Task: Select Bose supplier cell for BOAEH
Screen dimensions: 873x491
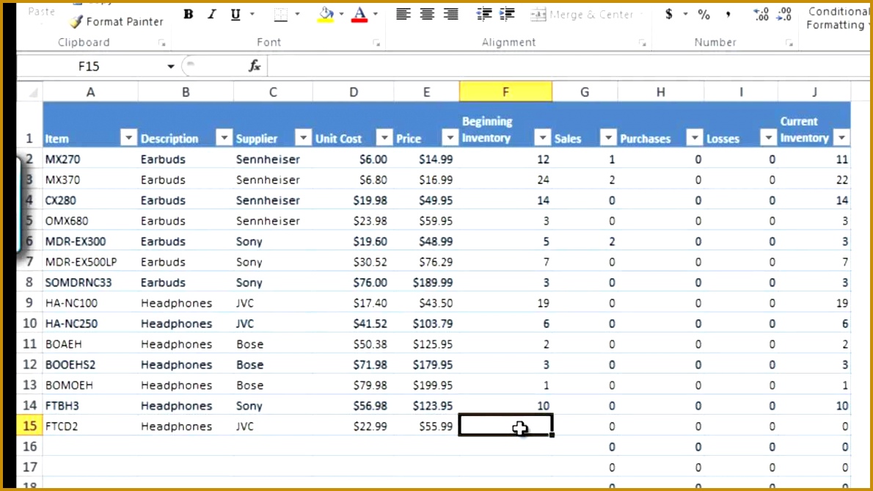Action: (273, 344)
